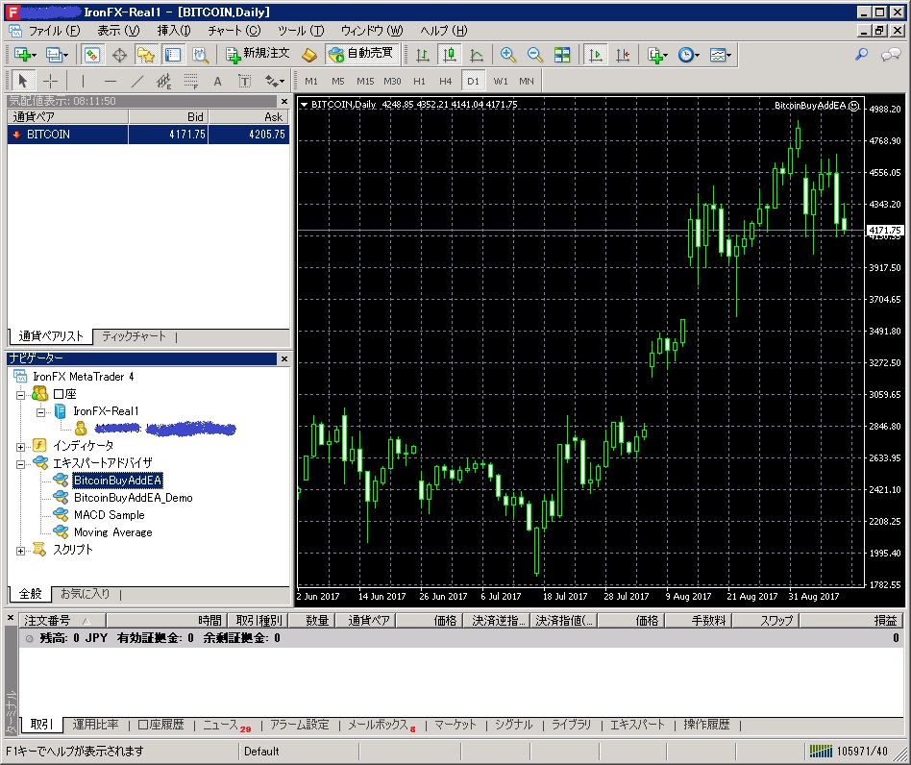Switch to M15 timeframe
The width and height of the screenshot is (911, 765).
tap(365, 82)
